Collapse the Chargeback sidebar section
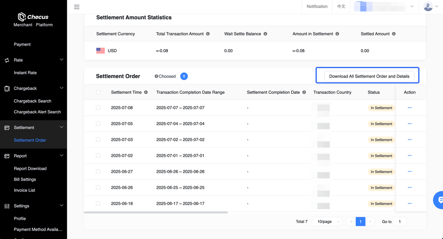The image size is (443, 239). point(62,88)
